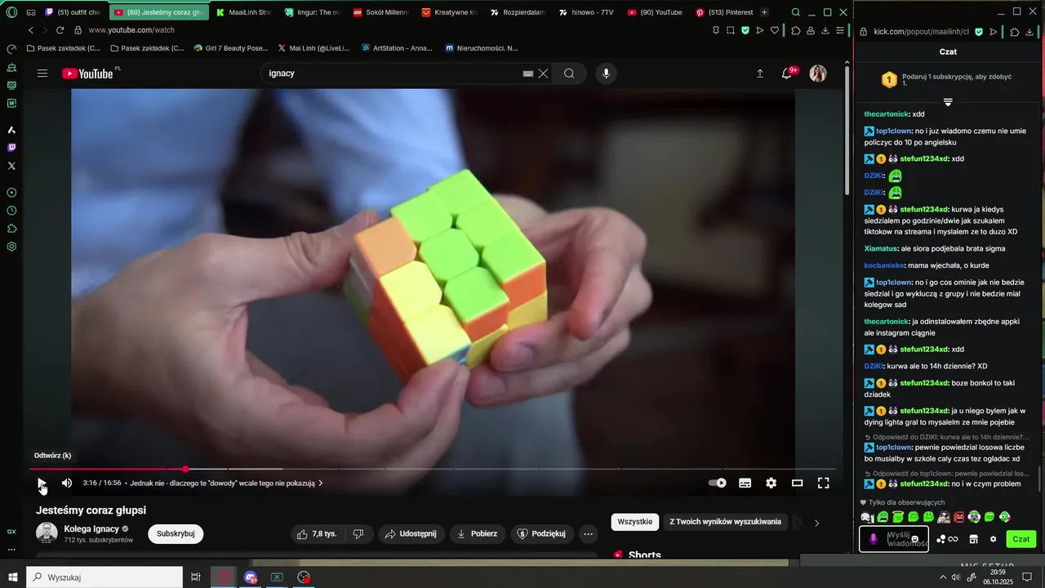Mute the YouTube video volume
The height and width of the screenshot is (588, 1045).
coord(67,483)
